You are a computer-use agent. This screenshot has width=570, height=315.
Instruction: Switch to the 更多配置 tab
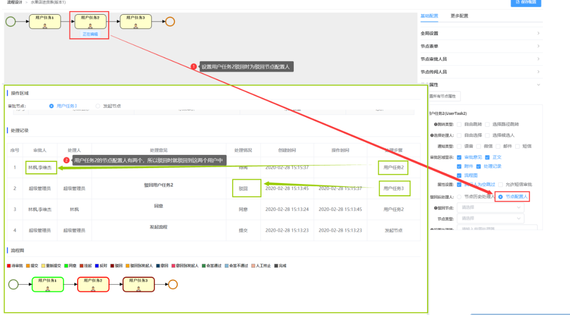click(459, 16)
